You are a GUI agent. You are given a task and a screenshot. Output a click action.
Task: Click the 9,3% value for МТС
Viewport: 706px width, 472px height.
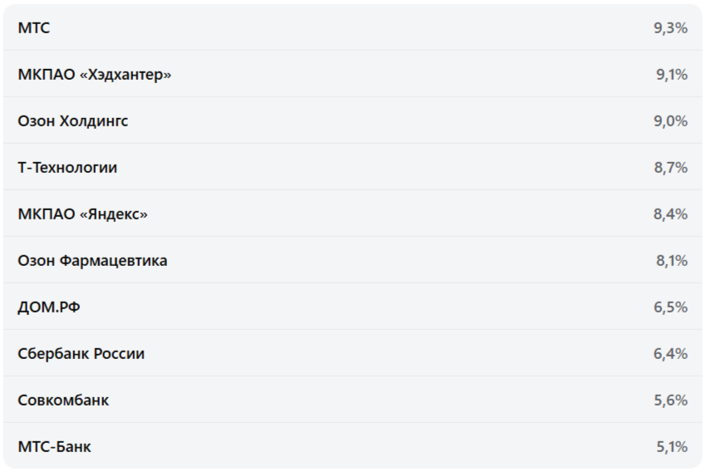670,28
